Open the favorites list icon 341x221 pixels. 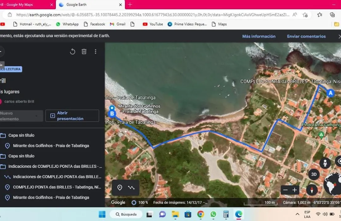click(x=320, y=15)
